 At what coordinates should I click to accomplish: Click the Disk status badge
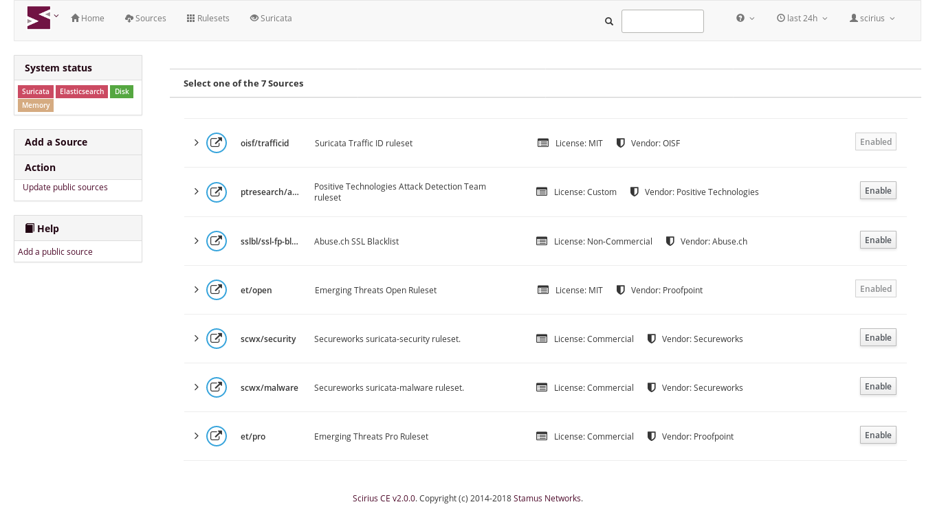click(x=122, y=91)
